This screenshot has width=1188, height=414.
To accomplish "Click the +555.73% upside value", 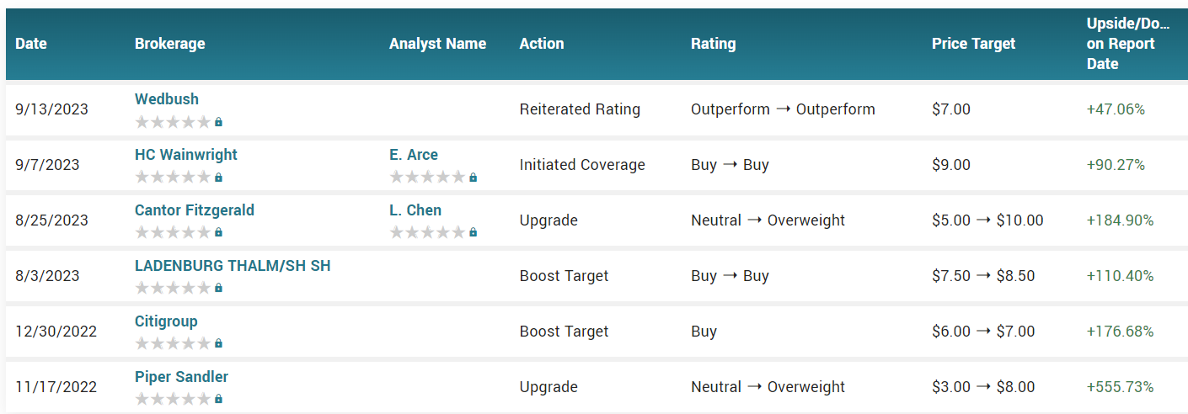I will (1120, 387).
